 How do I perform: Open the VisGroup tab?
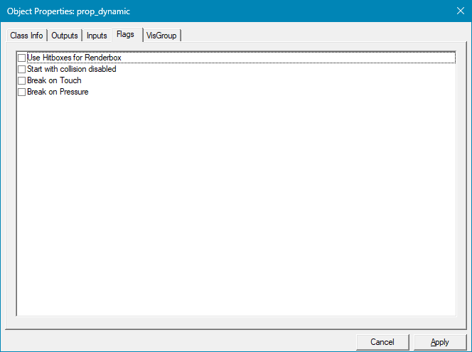pyautogui.click(x=161, y=36)
